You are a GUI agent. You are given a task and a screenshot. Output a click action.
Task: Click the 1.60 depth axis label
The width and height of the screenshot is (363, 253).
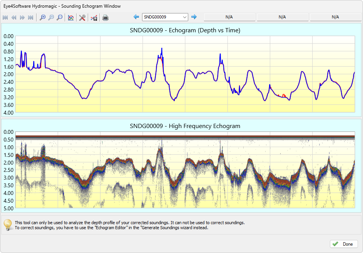tap(8, 67)
